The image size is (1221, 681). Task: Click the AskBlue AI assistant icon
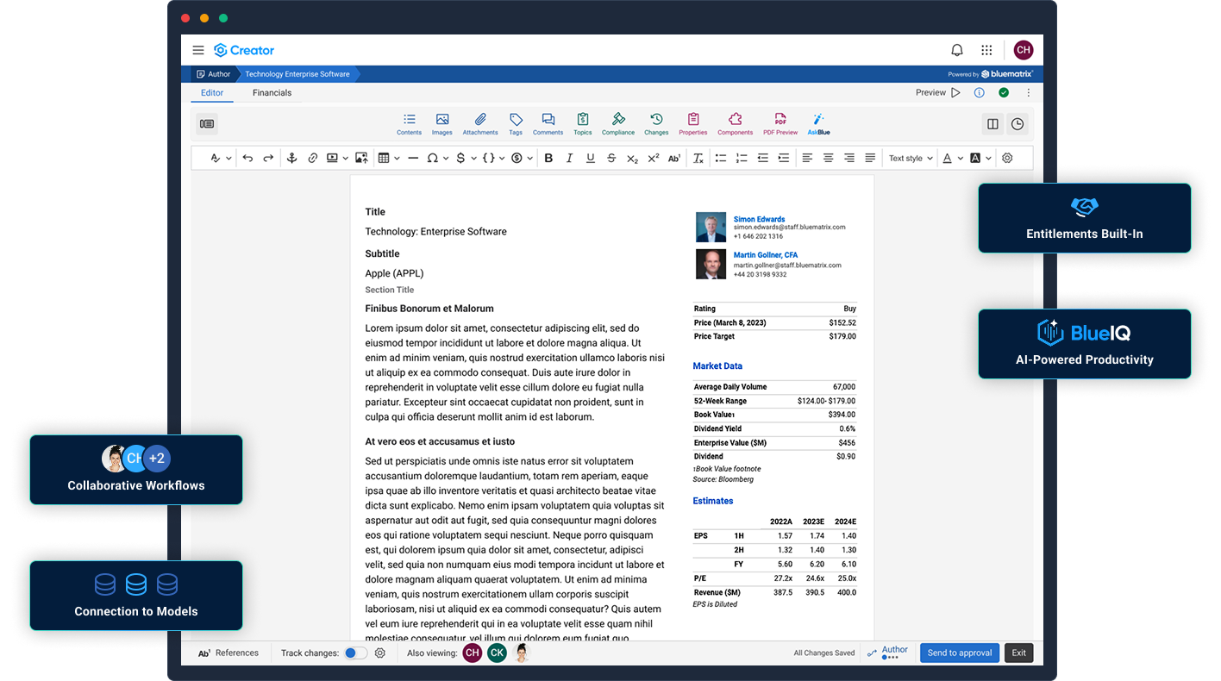(818, 123)
